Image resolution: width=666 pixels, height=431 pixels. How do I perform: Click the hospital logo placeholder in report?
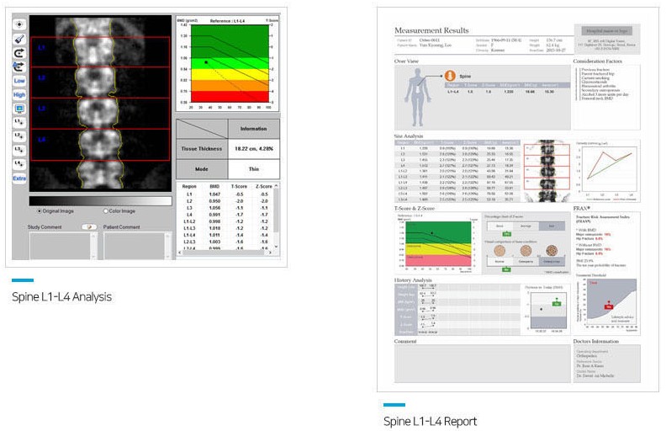[606, 31]
